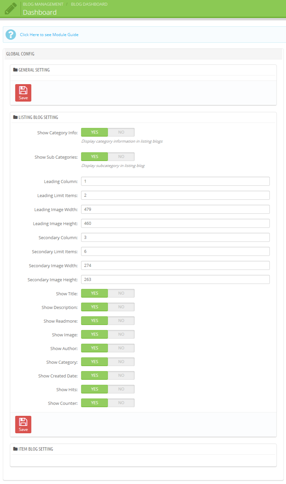Click the blue question mark help icon
The image size is (286, 484).
click(x=11, y=34)
